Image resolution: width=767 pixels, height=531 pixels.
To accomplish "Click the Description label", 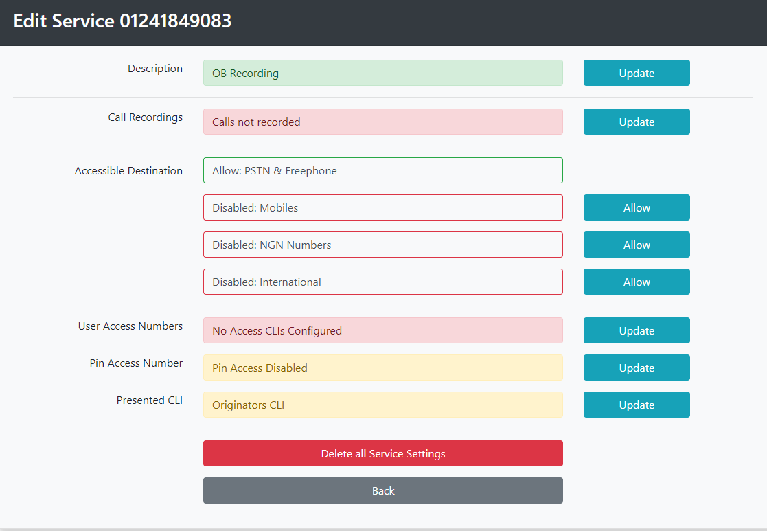I will 155,69.
